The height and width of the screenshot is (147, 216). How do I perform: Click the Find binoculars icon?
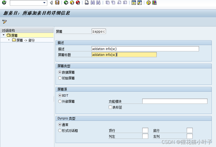click(x=93, y=2)
